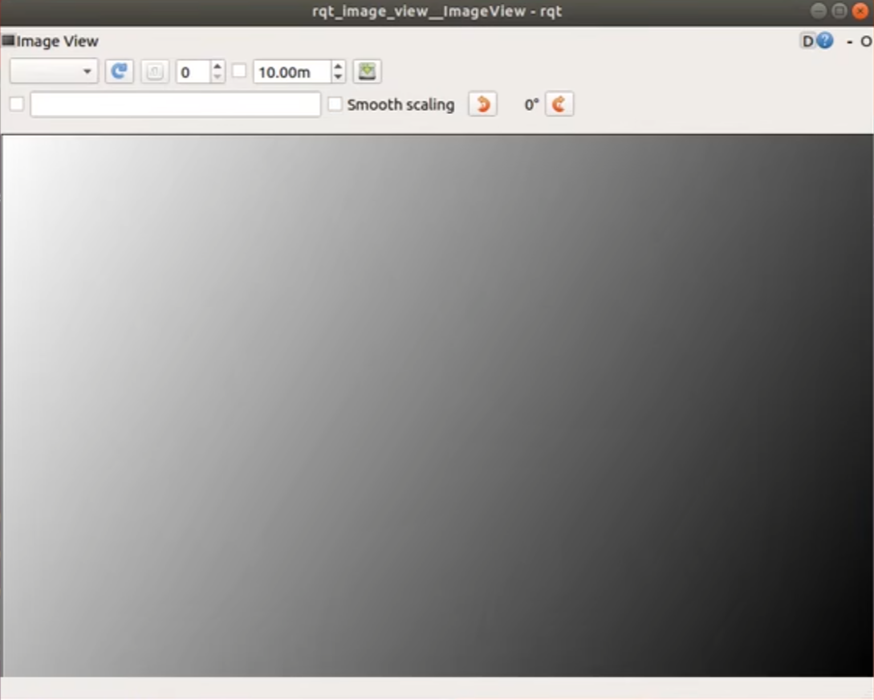Enable the dynamic range checkbox
This screenshot has height=700, width=874.
pos(239,71)
